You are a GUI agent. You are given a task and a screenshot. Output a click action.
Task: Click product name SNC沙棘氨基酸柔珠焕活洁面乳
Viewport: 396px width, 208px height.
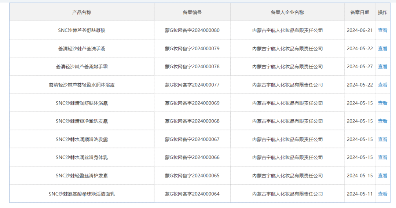point(82,194)
